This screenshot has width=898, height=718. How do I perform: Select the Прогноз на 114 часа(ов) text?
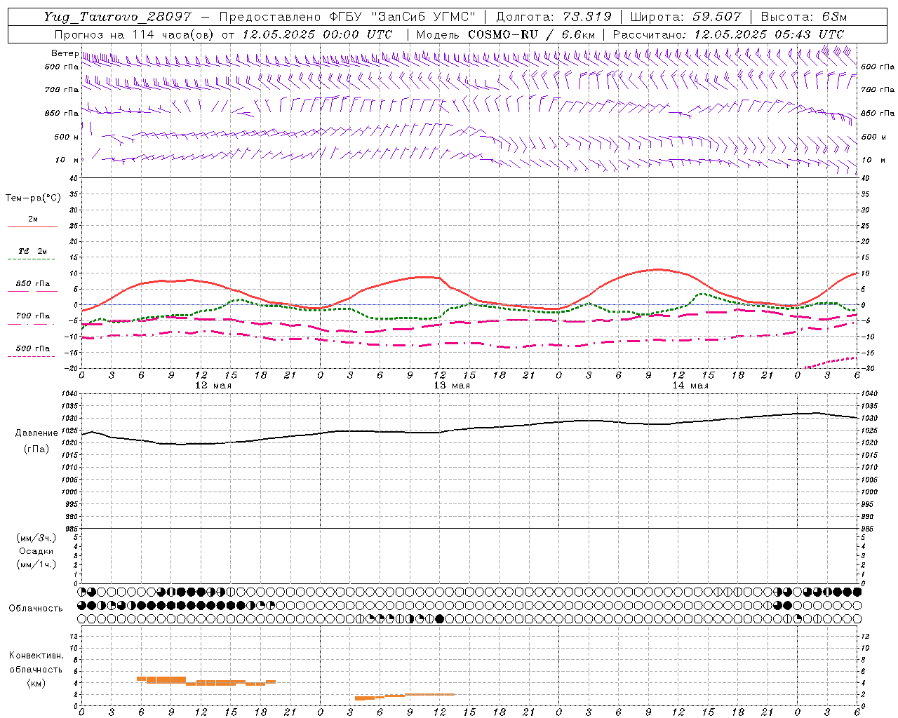tap(135, 34)
